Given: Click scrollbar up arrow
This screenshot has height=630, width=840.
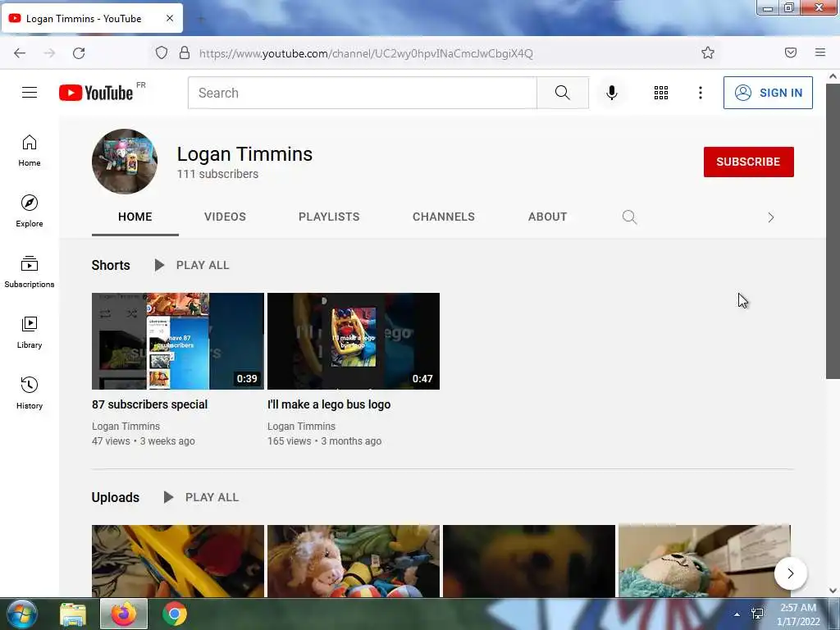Looking at the screenshot, I should pyautogui.click(x=833, y=76).
